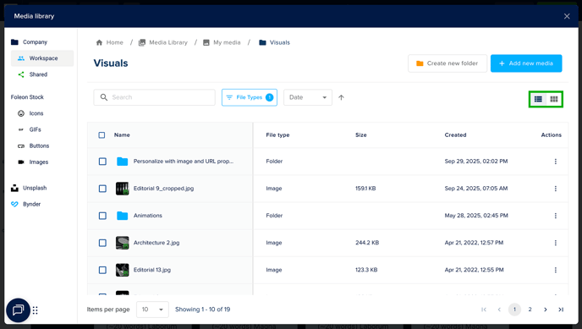This screenshot has height=329, width=582.
Task: Go to page 2
Action: coord(530,310)
